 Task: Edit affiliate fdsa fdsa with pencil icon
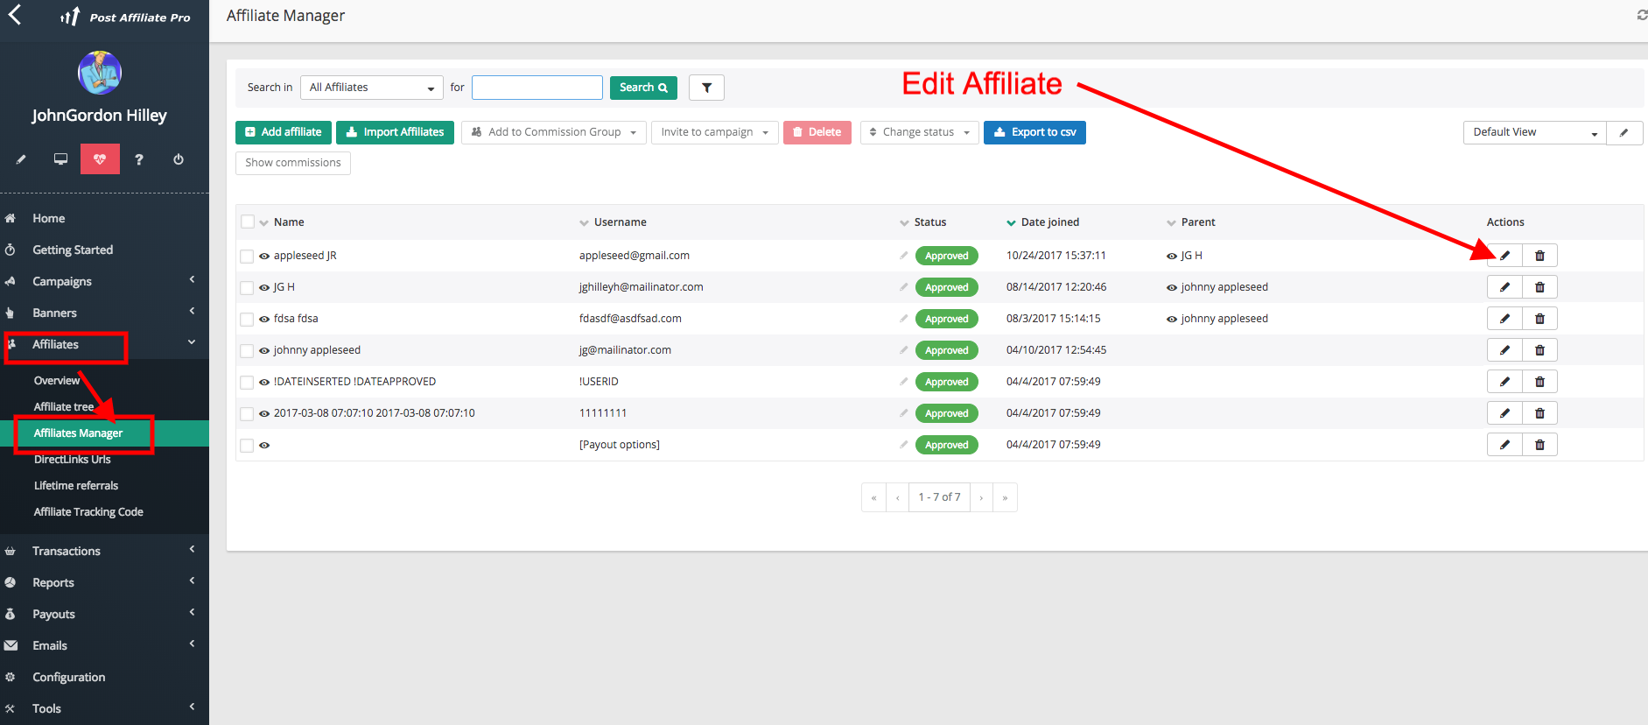(1504, 319)
